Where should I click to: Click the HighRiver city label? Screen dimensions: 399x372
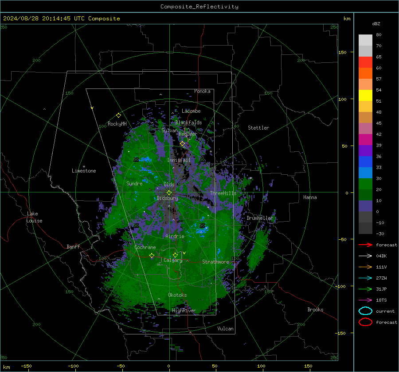coord(184,311)
